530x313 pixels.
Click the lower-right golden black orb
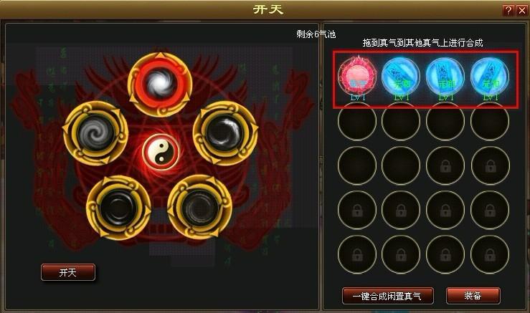coord(200,207)
